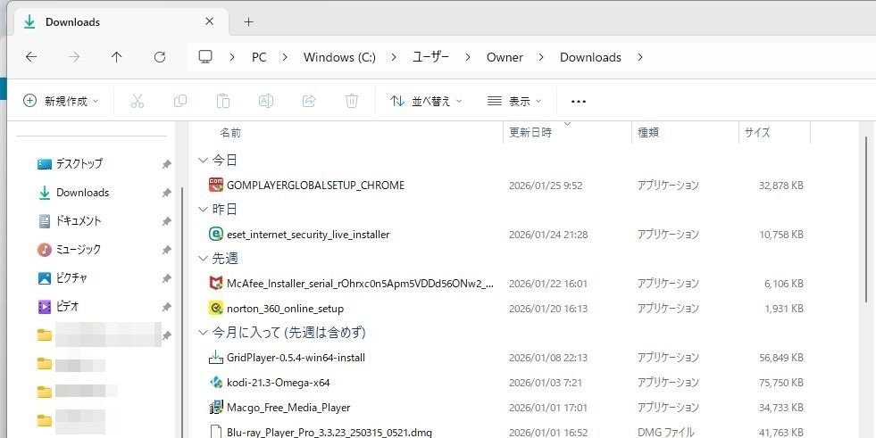Click the Copy icon in toolbar
Screen dimensions: 876x438
[180, 101]
